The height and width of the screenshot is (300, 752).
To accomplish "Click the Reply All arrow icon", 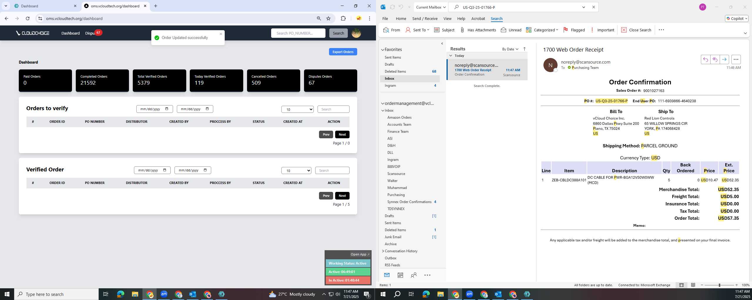I will [x=715, y=59].
